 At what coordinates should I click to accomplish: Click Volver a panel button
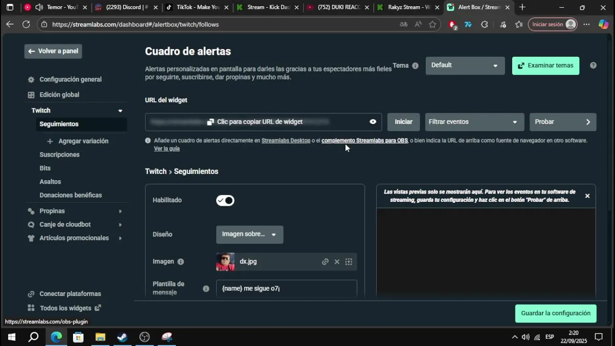pos(53,51)
